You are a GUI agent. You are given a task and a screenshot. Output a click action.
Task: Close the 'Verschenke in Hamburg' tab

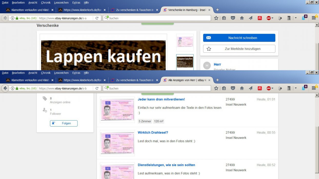coord(209,10)
